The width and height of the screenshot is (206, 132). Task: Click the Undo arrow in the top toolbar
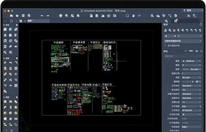coord(42,16)
